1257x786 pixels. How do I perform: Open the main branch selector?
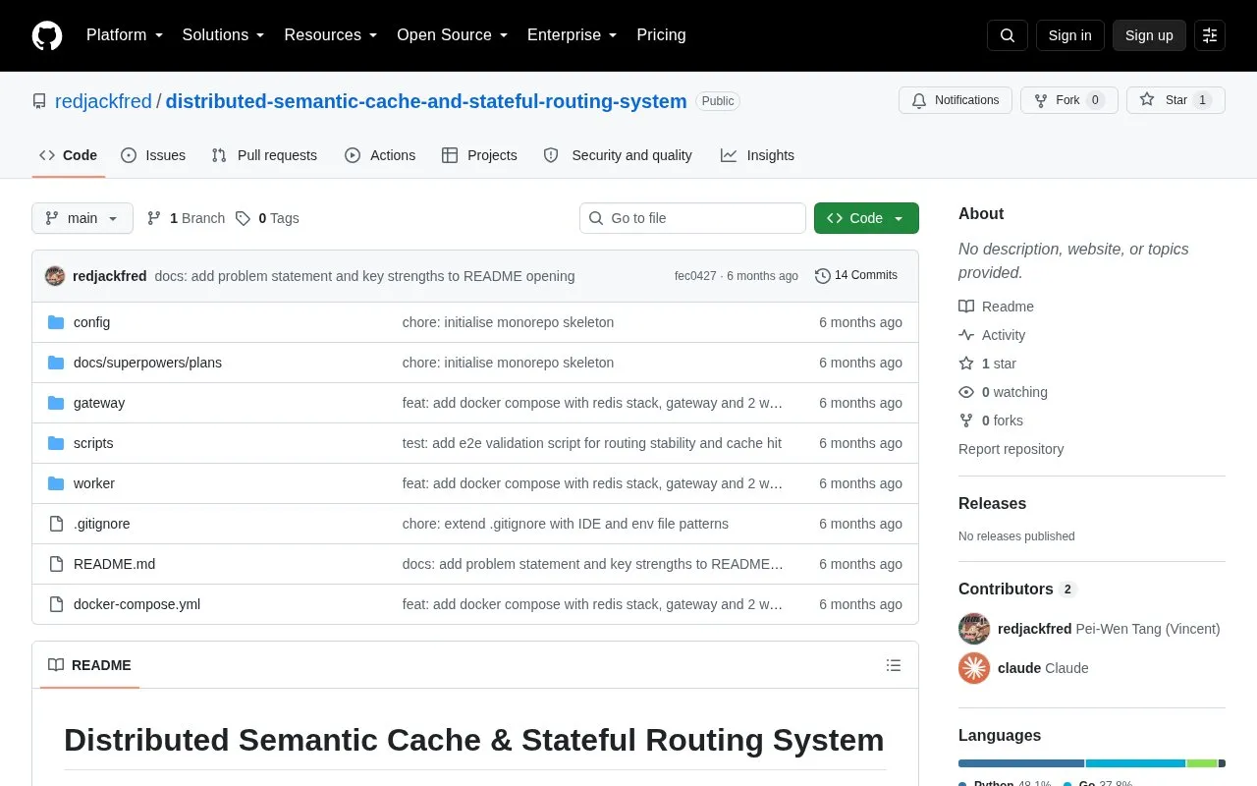(82, 218)
